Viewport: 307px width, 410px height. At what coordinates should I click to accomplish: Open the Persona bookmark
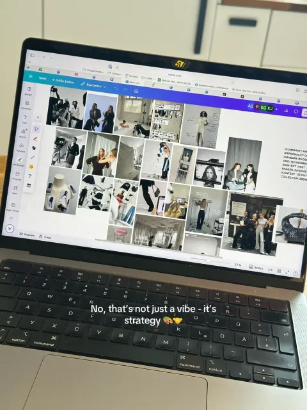tap(132, 76)
